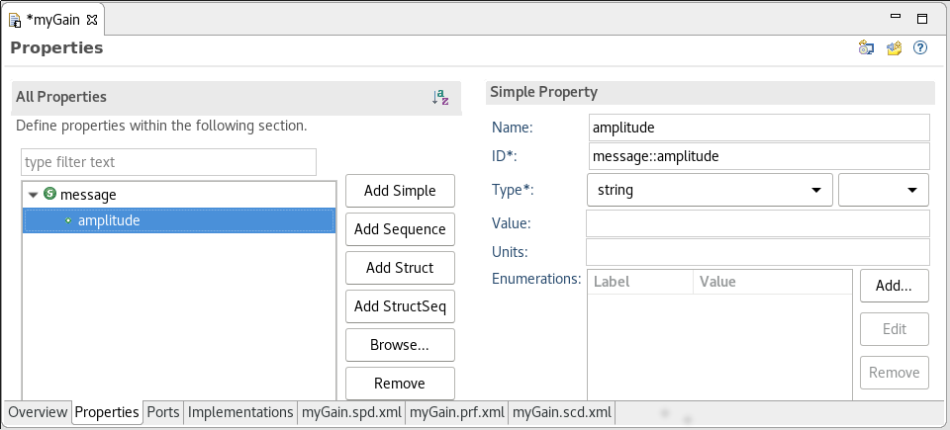
Task: Switch to the Implementations tab
Action: click(240, 412)
